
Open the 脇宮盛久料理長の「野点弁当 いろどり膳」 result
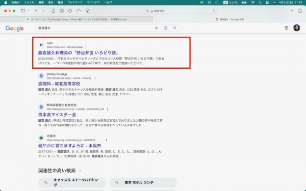pyautogui.click(x=78, y=52)
